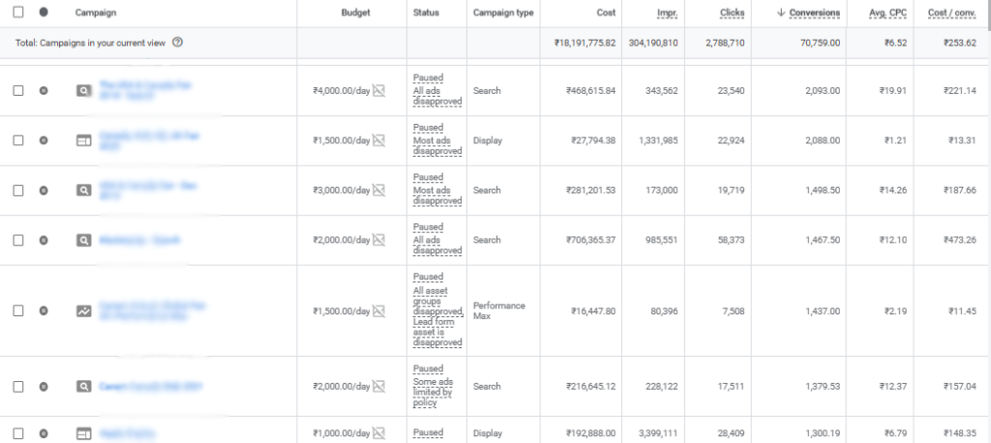Viewport: 991px width, 443px height.
Task: Open the paused status dot for the ₹27,794.38 campaign
Action: 44,140
